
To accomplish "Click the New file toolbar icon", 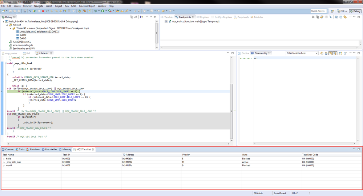I will [3, 11].
